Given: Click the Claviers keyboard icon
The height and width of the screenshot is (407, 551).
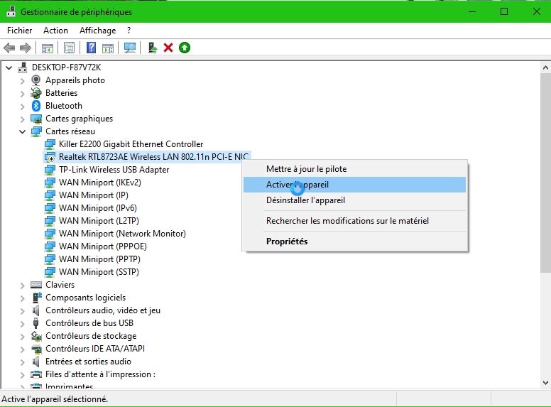Looking at the screenshot, I should click(36, 285).
